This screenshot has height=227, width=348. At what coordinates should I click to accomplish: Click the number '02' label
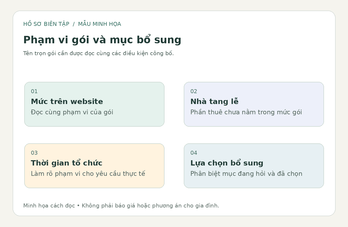coord(194,92)
